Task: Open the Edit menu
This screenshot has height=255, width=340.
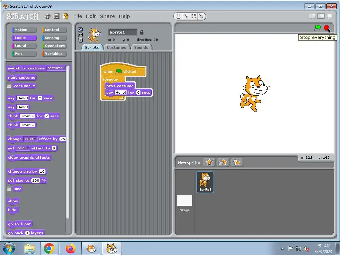Action: click(x=91, y=16)
